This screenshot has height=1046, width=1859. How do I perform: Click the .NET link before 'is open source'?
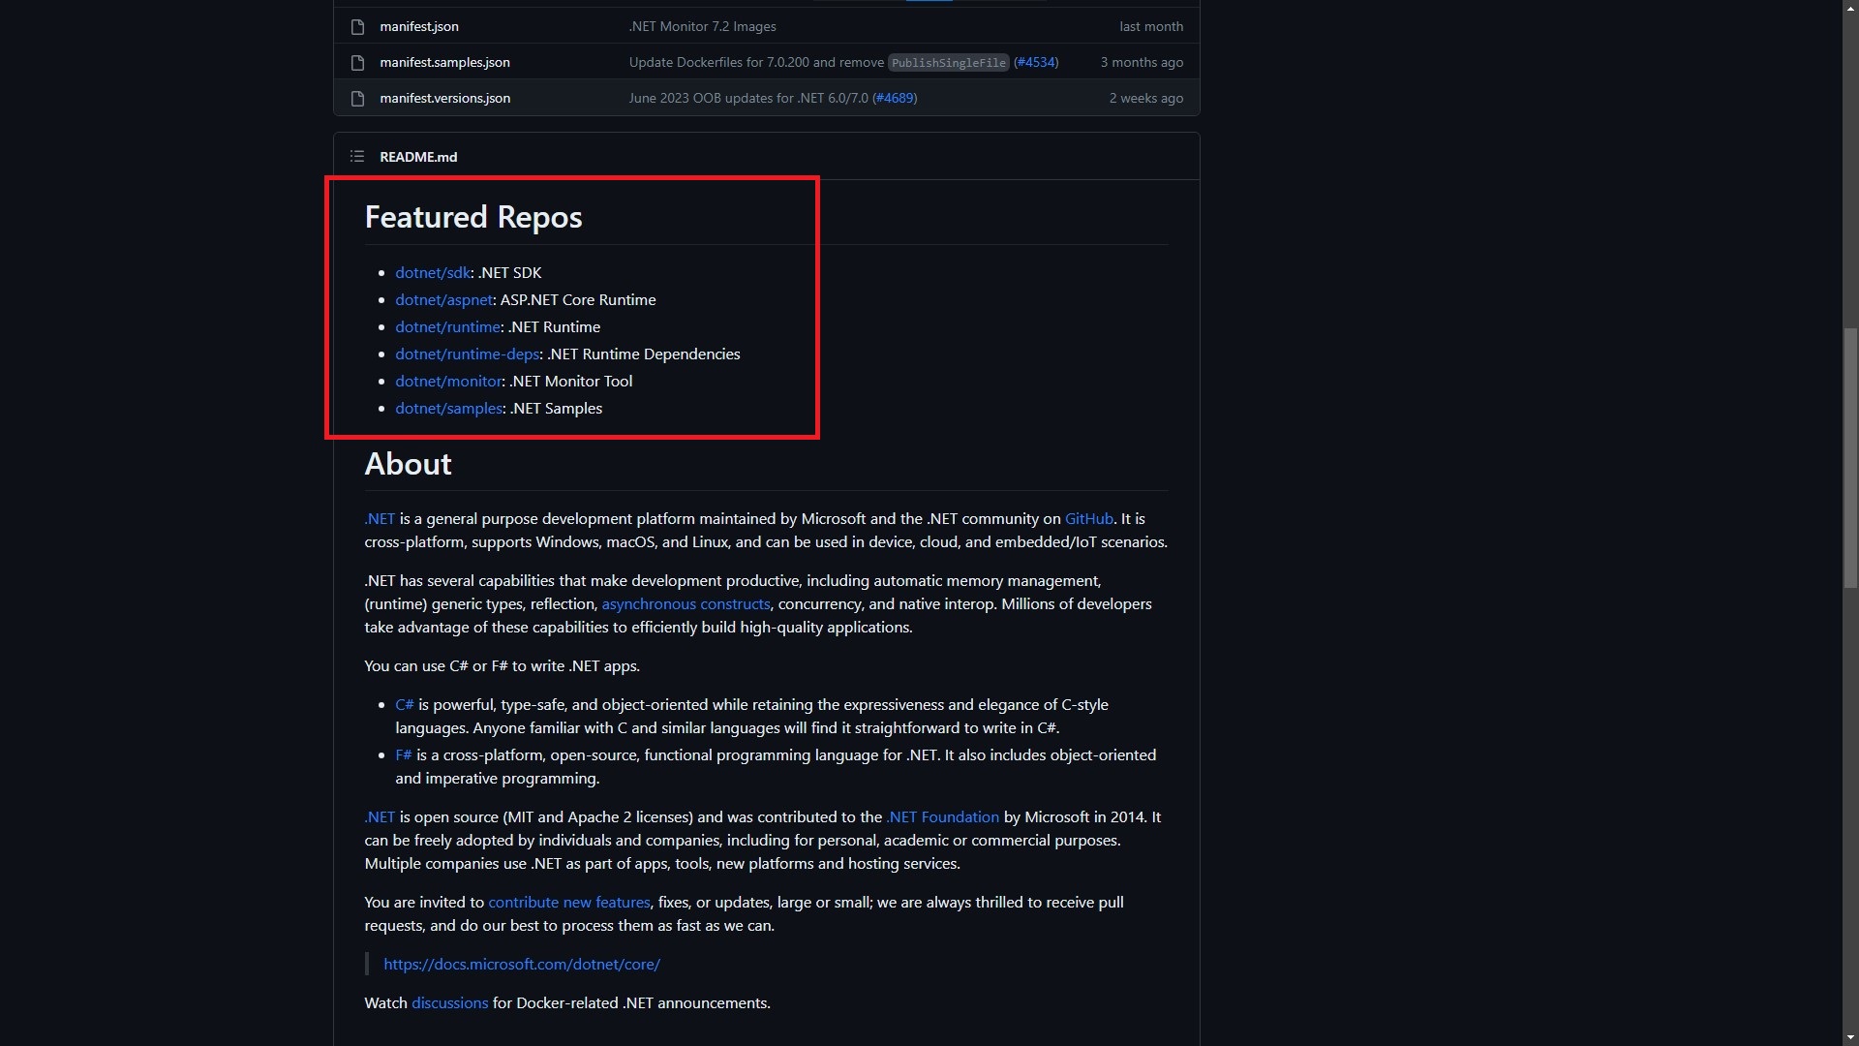[380, 816]
